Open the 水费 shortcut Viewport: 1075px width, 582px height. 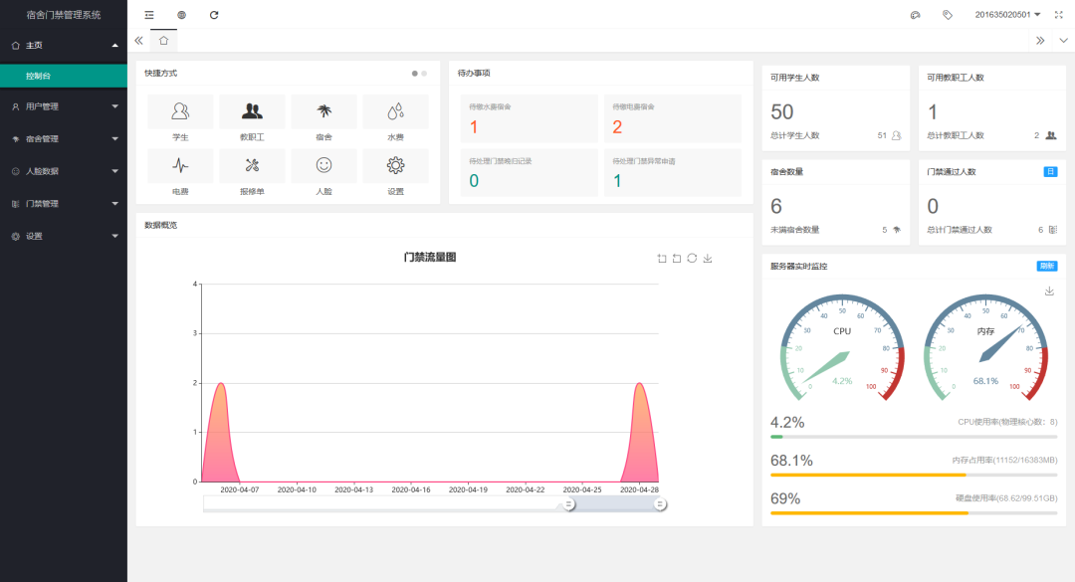(395, 118)
